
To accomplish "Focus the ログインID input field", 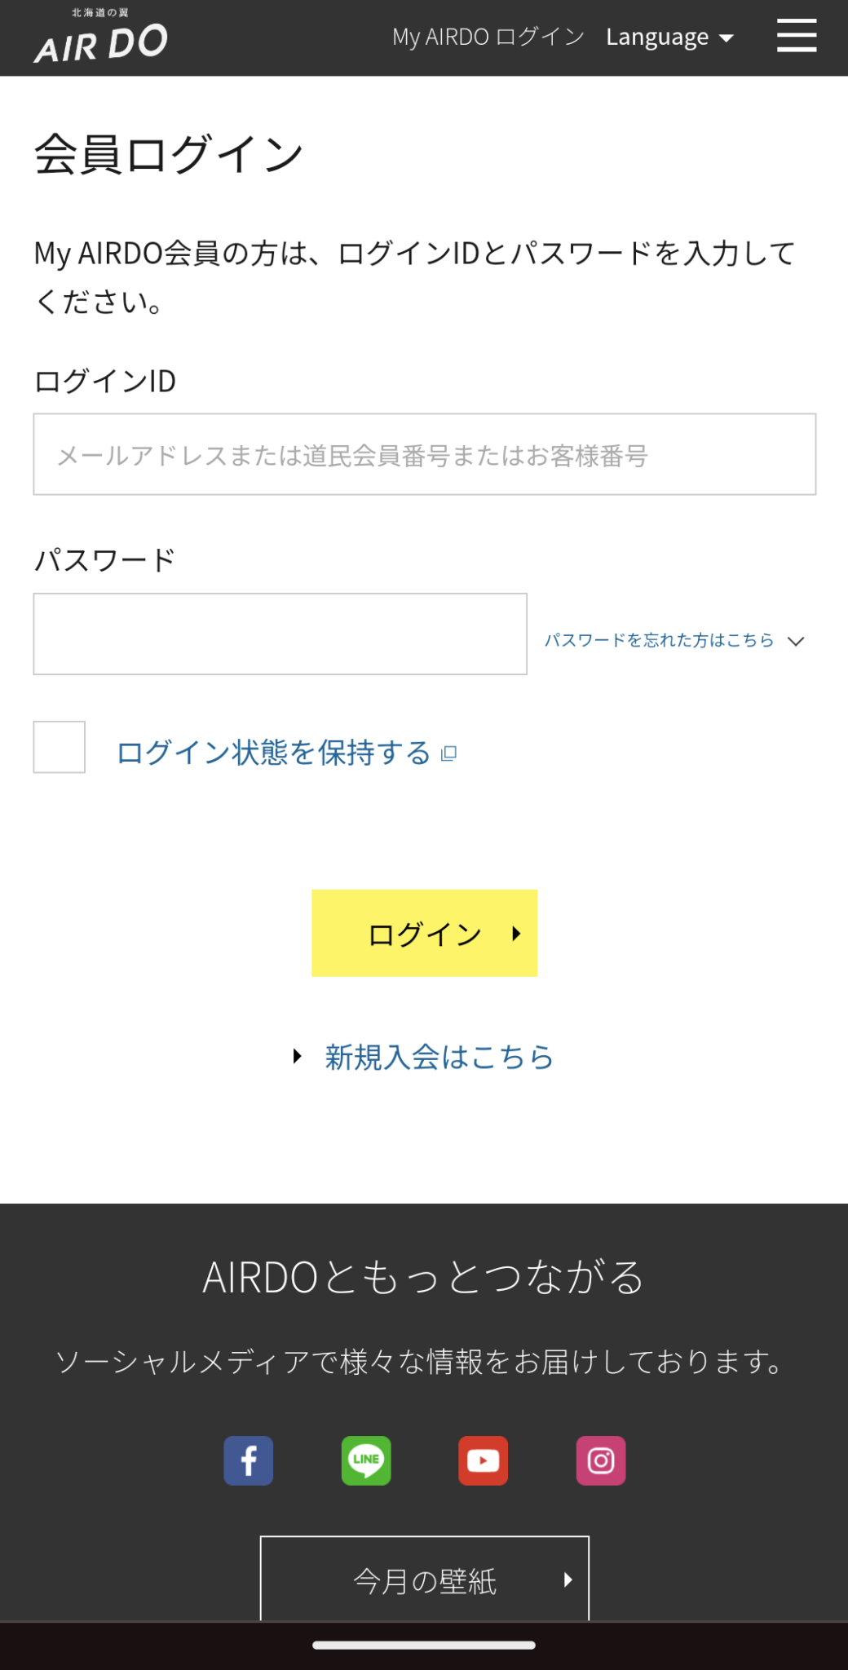I will tap(424, 454).
